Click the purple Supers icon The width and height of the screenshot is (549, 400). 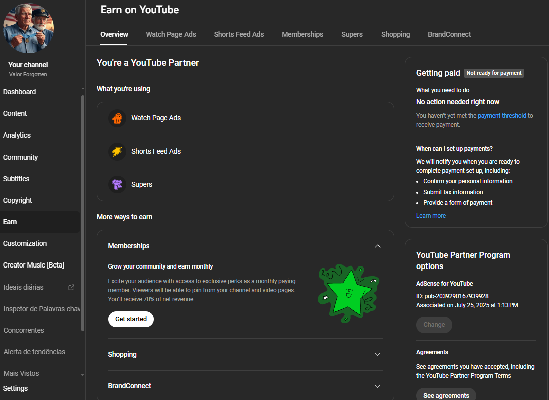[117, 184]
